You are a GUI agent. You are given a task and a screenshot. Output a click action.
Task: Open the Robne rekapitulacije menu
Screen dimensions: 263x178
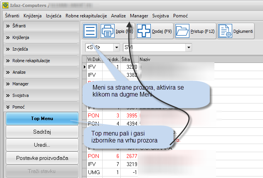point(86,16)
